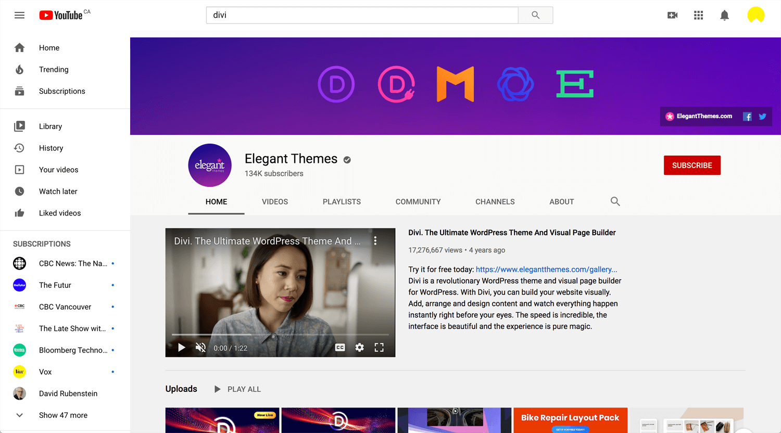Viewport: 781px width, 433px height.
Task: Open the first upload thumbnail marked Now Live
Action: (x=222, y=420)
